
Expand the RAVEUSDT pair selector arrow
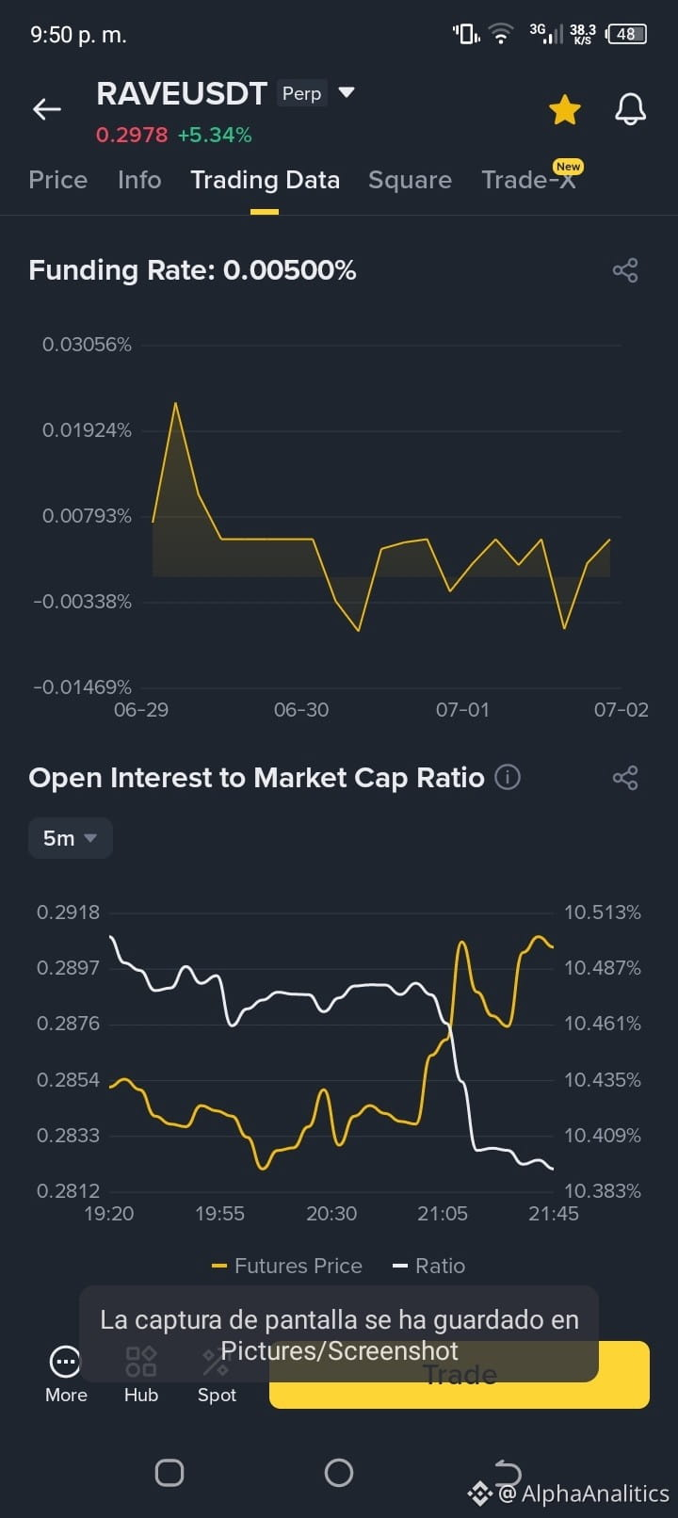pos(347,92)
